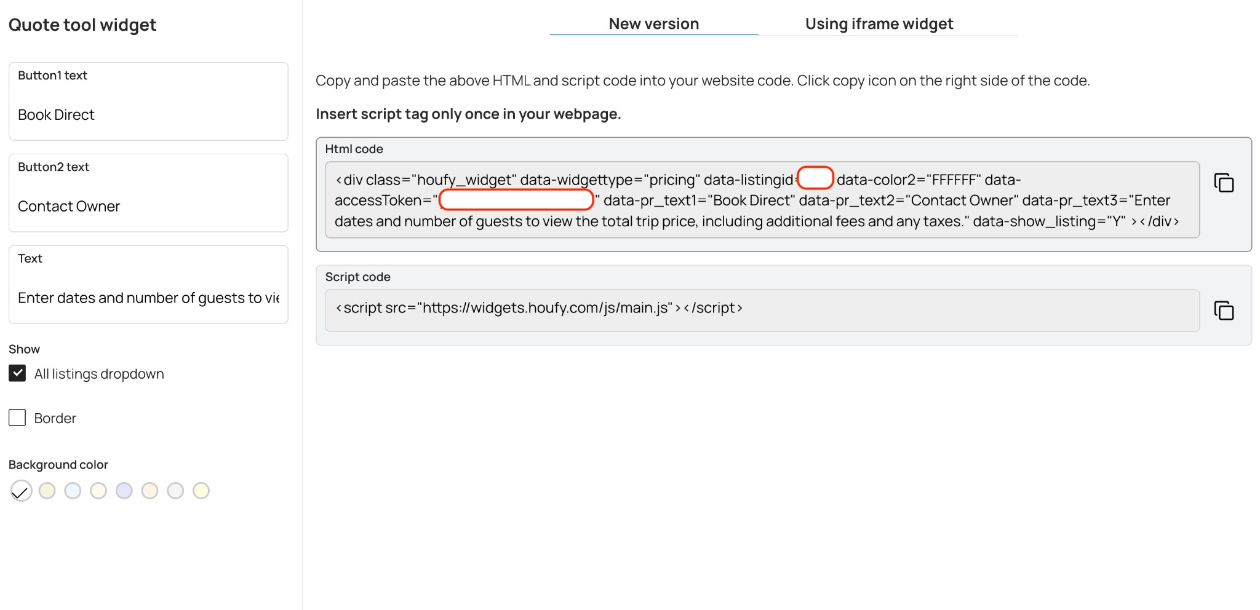The width and height of the screenshot is (1260, 610).
Task: Uncheck All listings dropdown checkbox
Action: click(17, 373)
